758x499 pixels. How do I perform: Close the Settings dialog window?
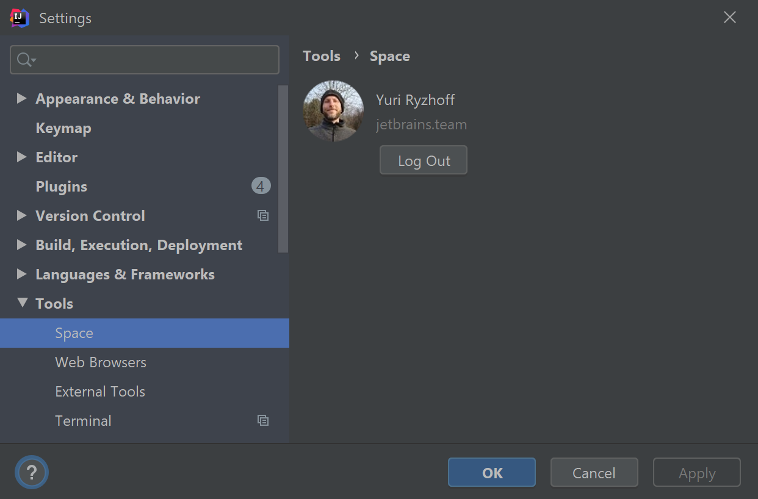[730, 18]
